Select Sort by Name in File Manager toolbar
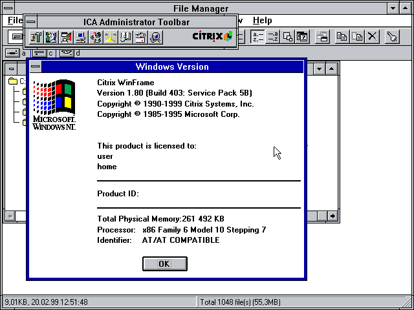Image resolution: width=414 pixels, height=310 pixels. click(x=257, y=37)
